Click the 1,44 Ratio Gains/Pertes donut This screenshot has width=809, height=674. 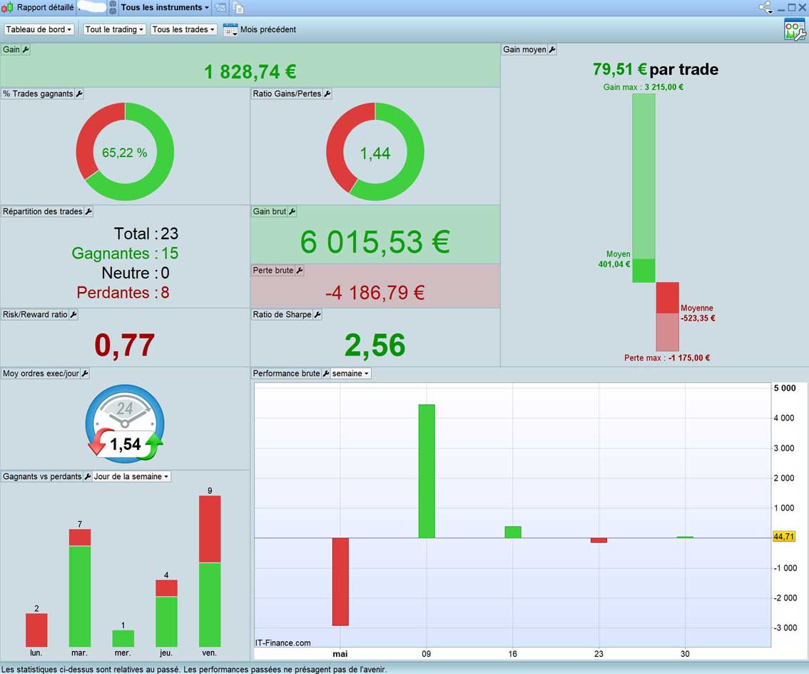pyautogui.click(x=375, y=151)
